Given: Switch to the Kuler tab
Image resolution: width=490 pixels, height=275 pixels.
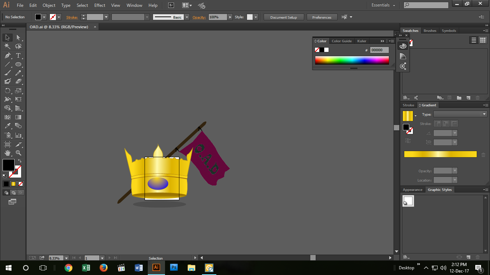Looking at the screenshot, I should pyautogui.click(x=362, y=41).
